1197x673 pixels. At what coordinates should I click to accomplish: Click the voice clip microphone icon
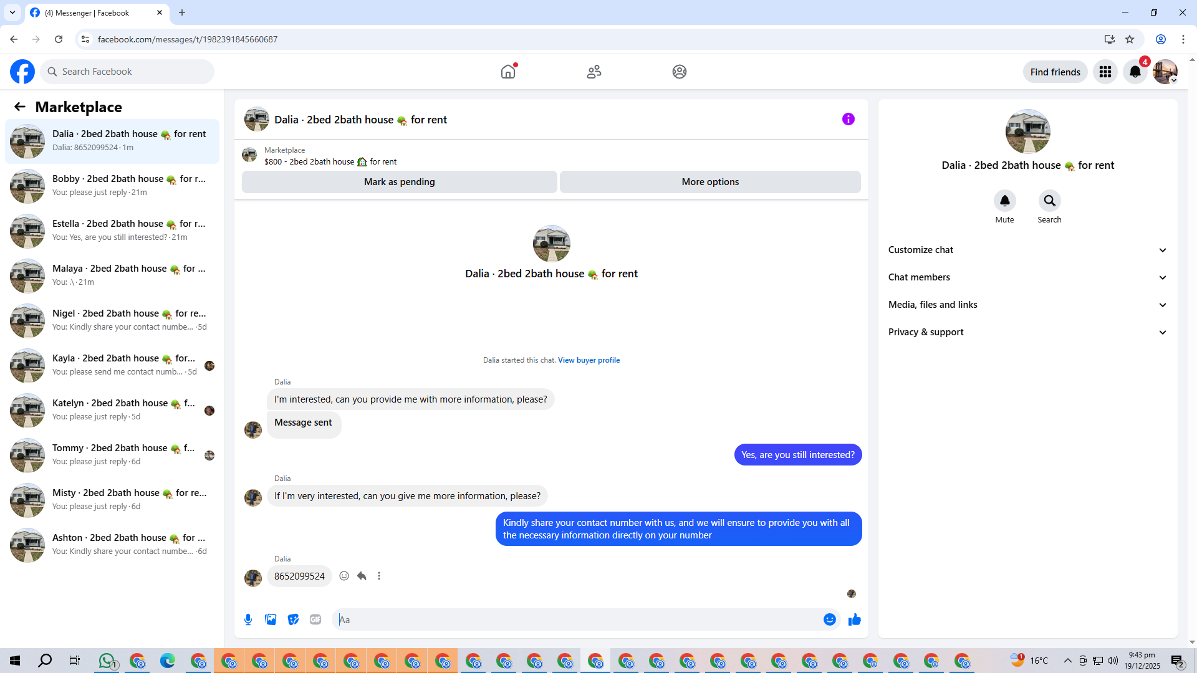click(248, 619)
